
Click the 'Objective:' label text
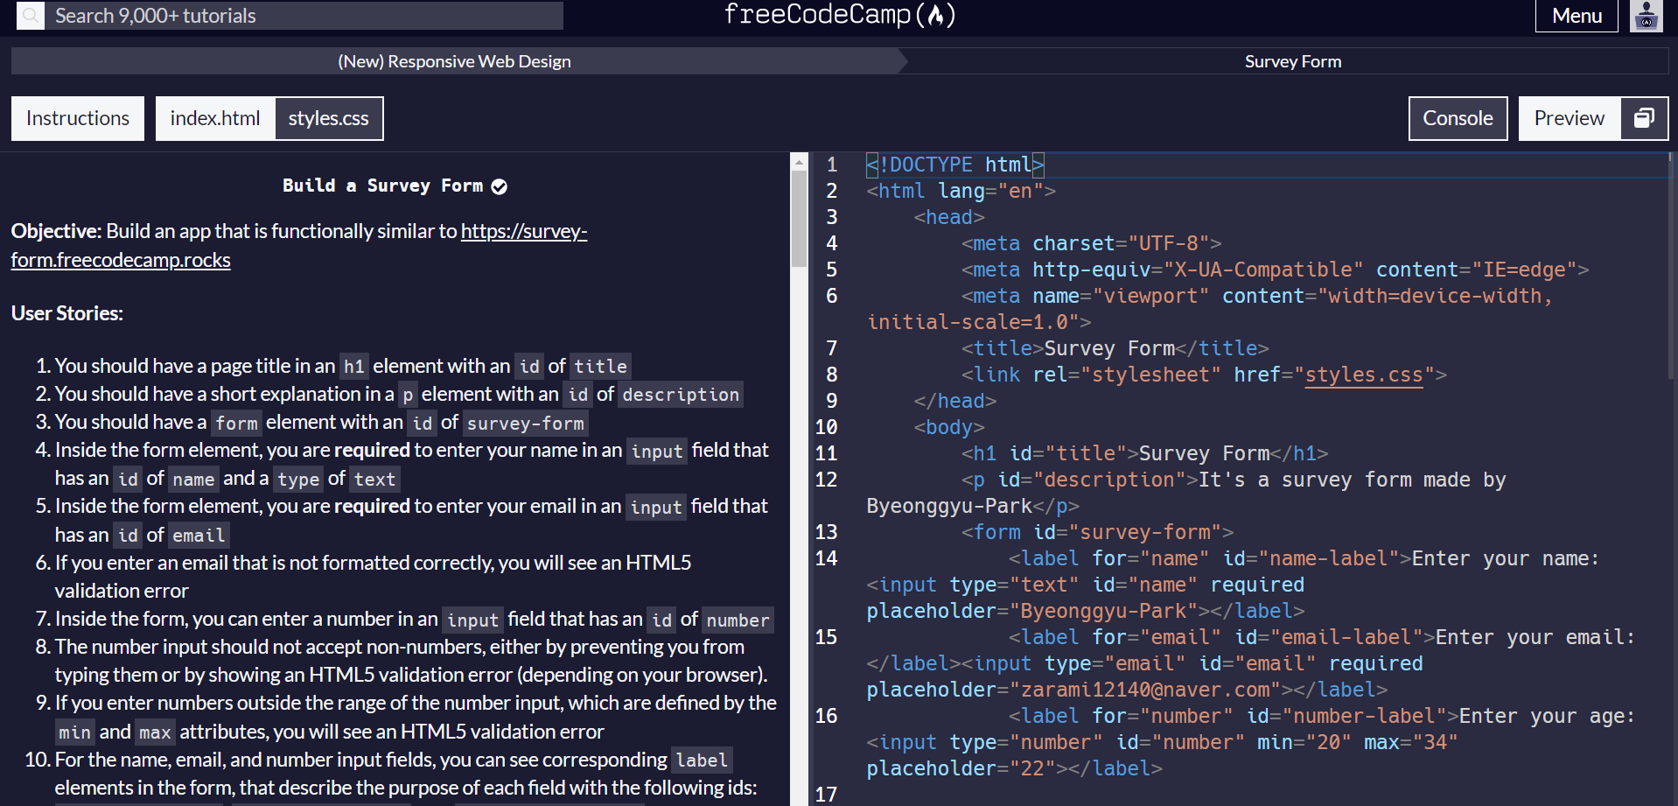pyautogui.click(x=56, y=231)
